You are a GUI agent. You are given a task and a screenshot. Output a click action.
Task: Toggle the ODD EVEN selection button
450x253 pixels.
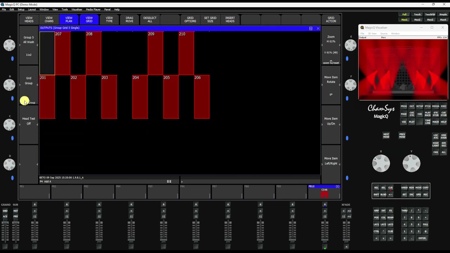click(x=443, y=136)
